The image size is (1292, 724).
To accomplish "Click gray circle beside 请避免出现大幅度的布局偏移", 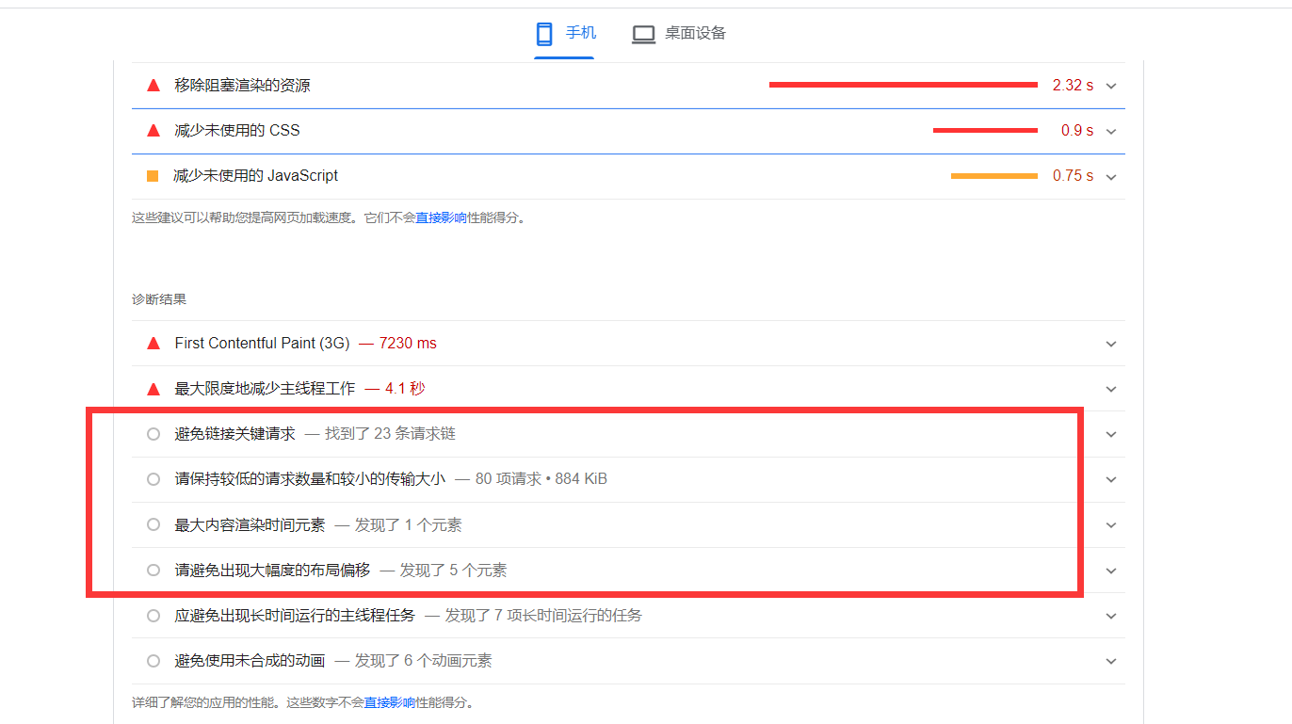I will (x=153, y=571).
